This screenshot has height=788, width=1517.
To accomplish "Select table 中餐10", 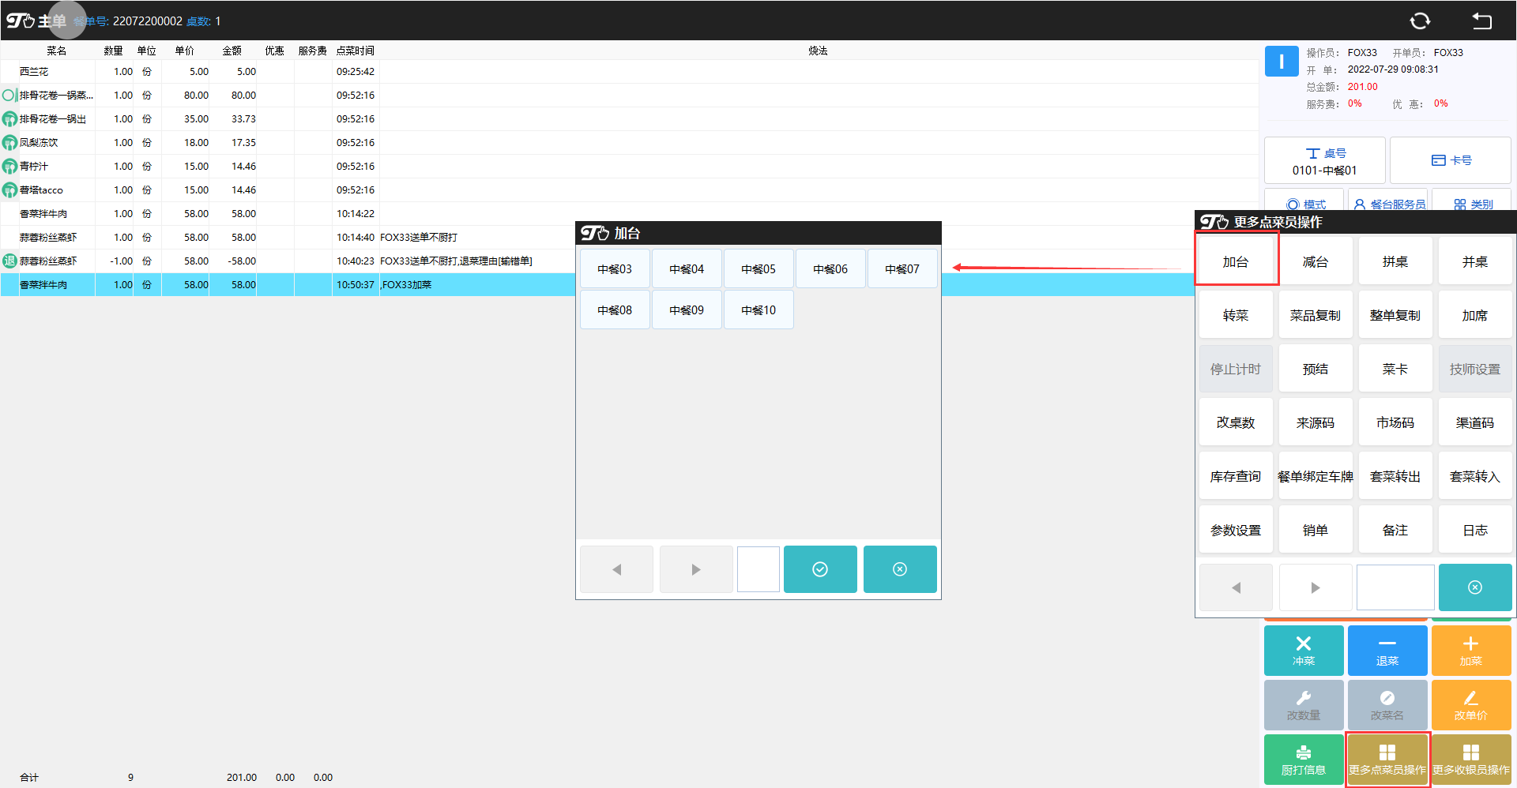I will tap(758, 310).
